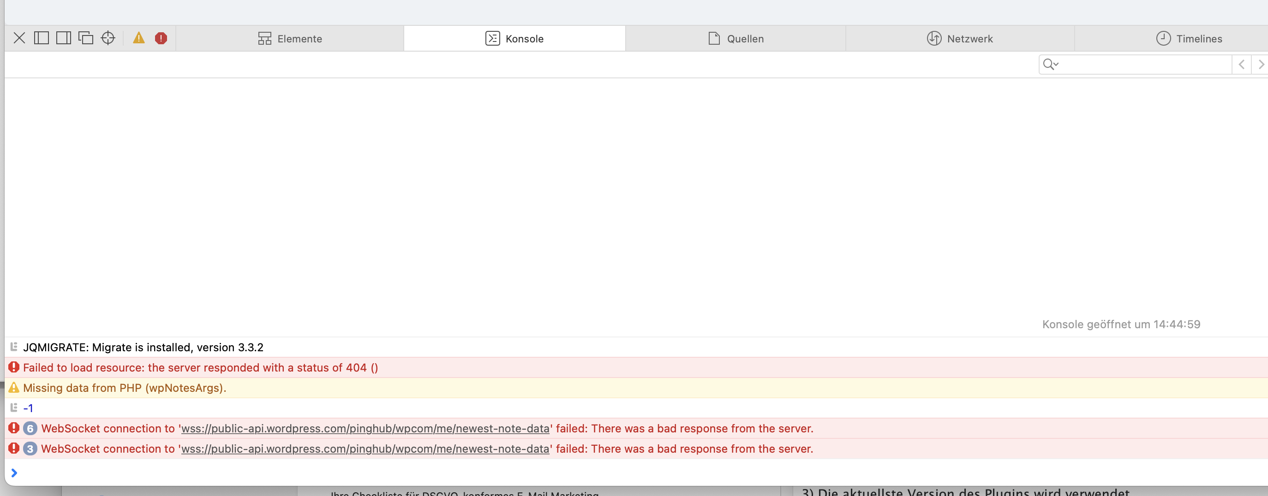Click the Timelines tab clock icon
The height and width of the screenshot is (496, 1268).
coord(1163,38)
